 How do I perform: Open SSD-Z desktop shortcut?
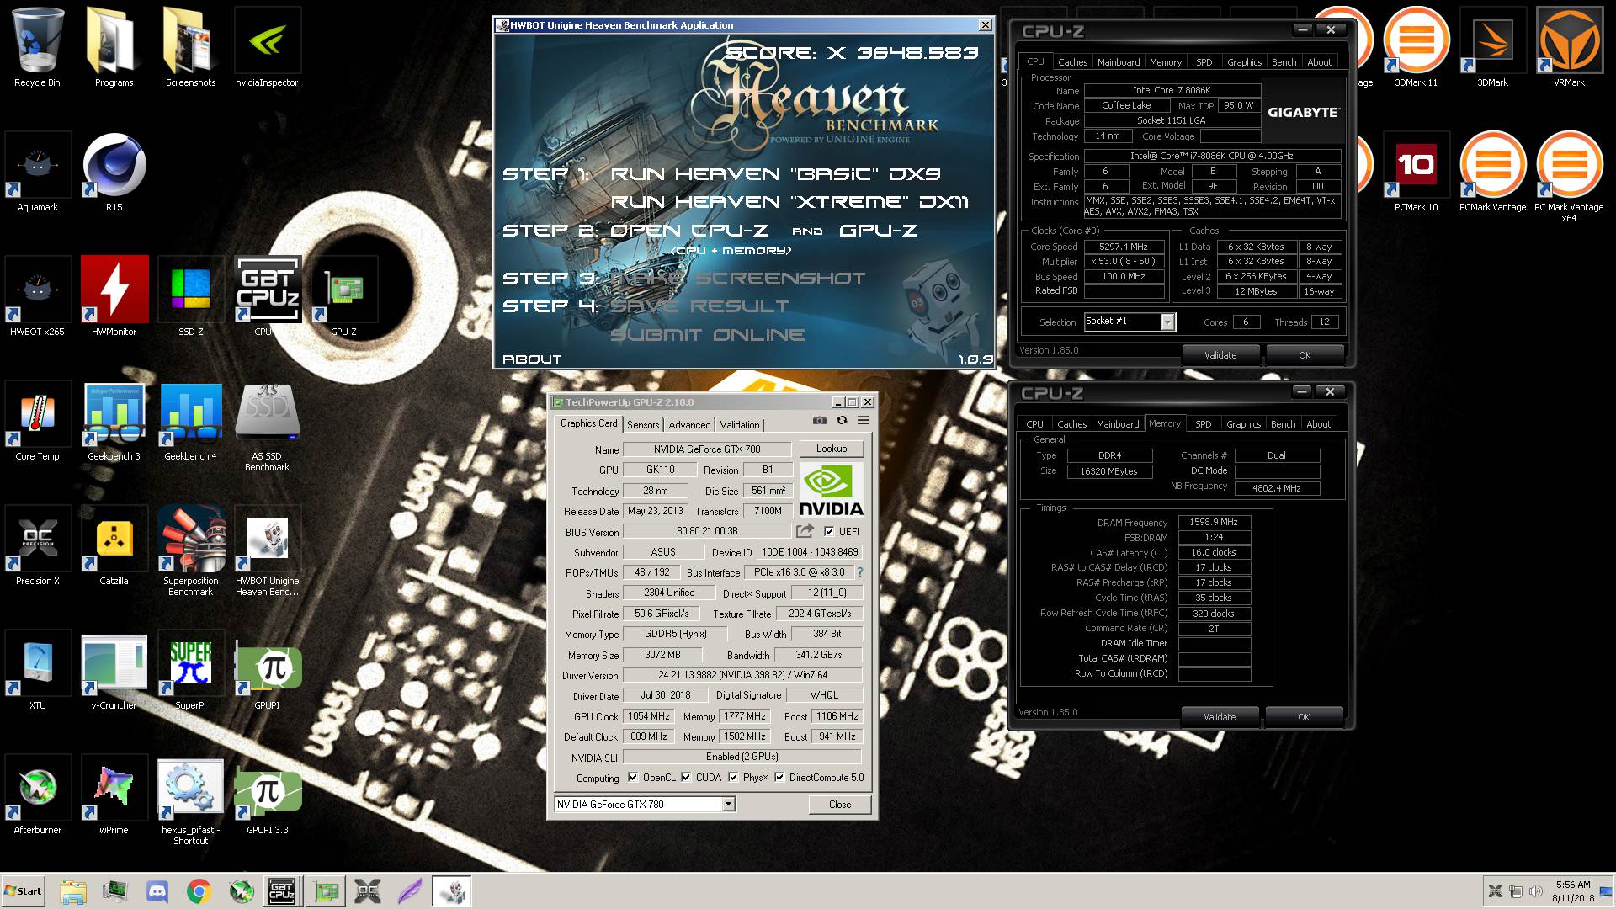[190, 298]
